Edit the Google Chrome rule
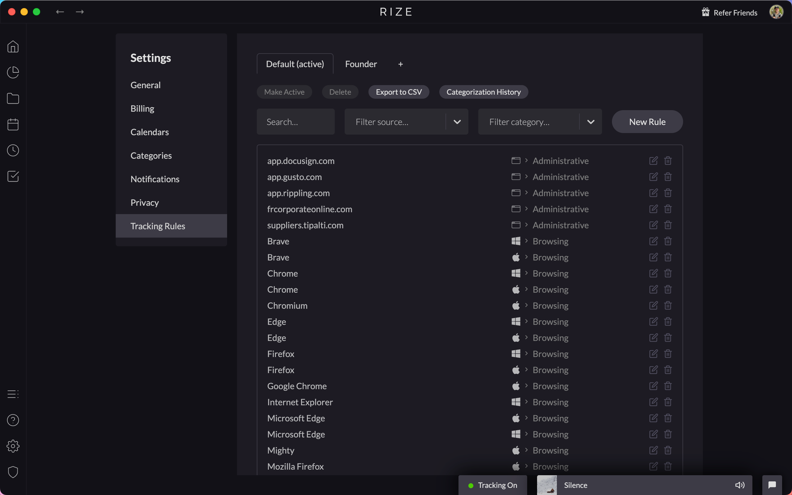This screenshot has width=792, height=495. [x=653, y=386]
